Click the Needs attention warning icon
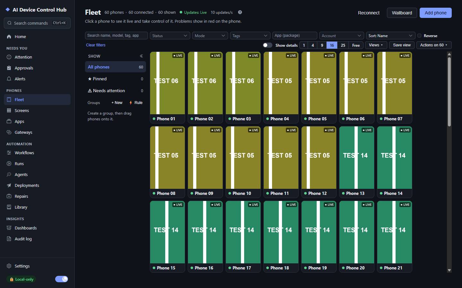This screenshot has width=462, height=288. point(90,91)
